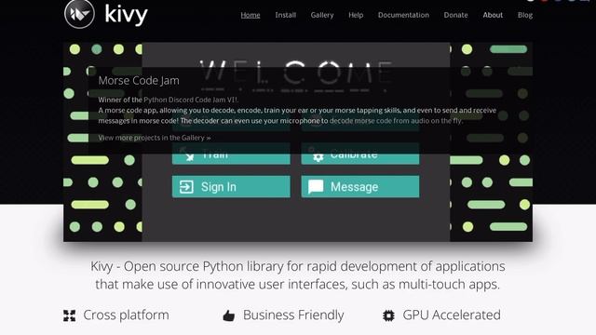Open the Donate page
Image resolution: width=596 pixels, height=335 pixels.
pos(455,15)
